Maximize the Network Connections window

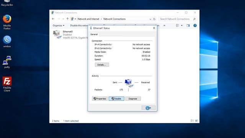[x=186, y=13]
